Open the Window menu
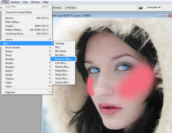 [x=36, y=2]
